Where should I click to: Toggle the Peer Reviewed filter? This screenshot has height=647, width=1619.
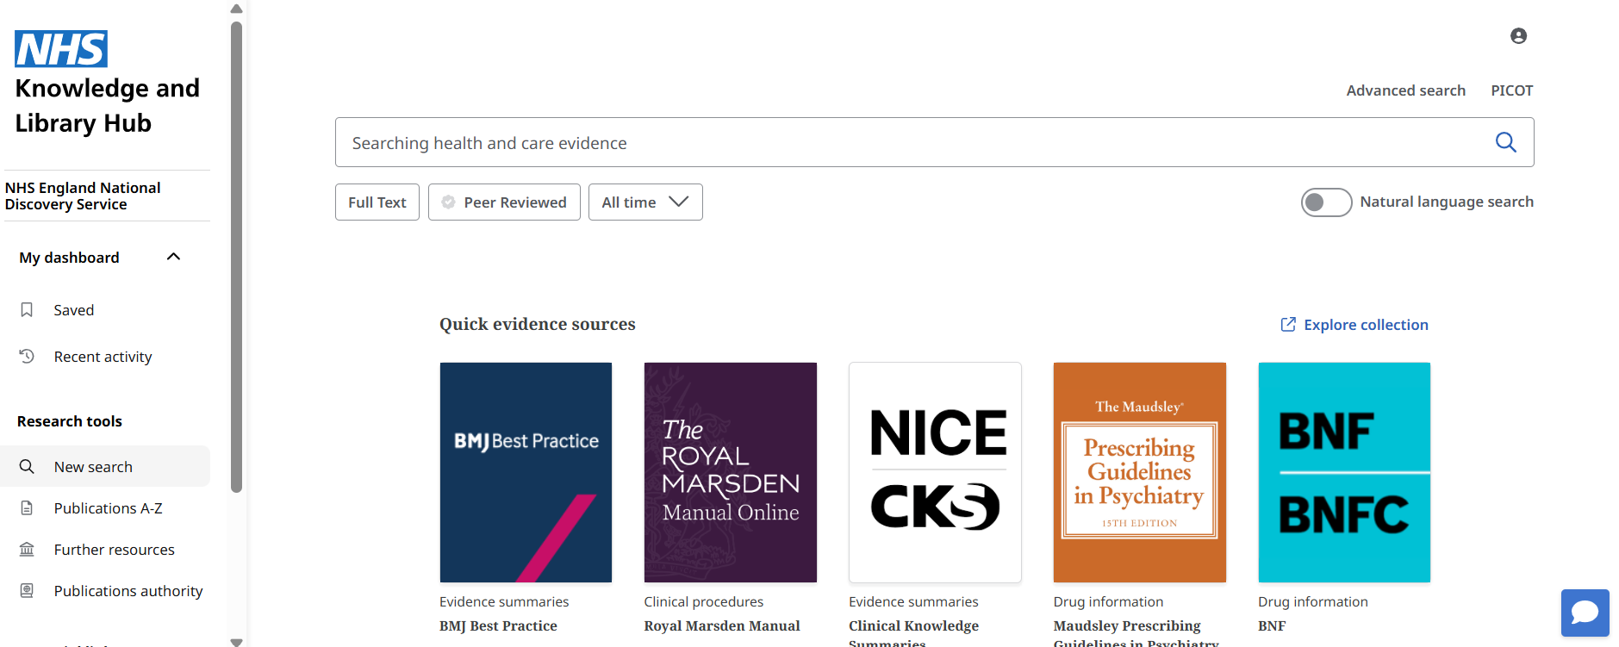pyautogui.click(x=503, y=202)
